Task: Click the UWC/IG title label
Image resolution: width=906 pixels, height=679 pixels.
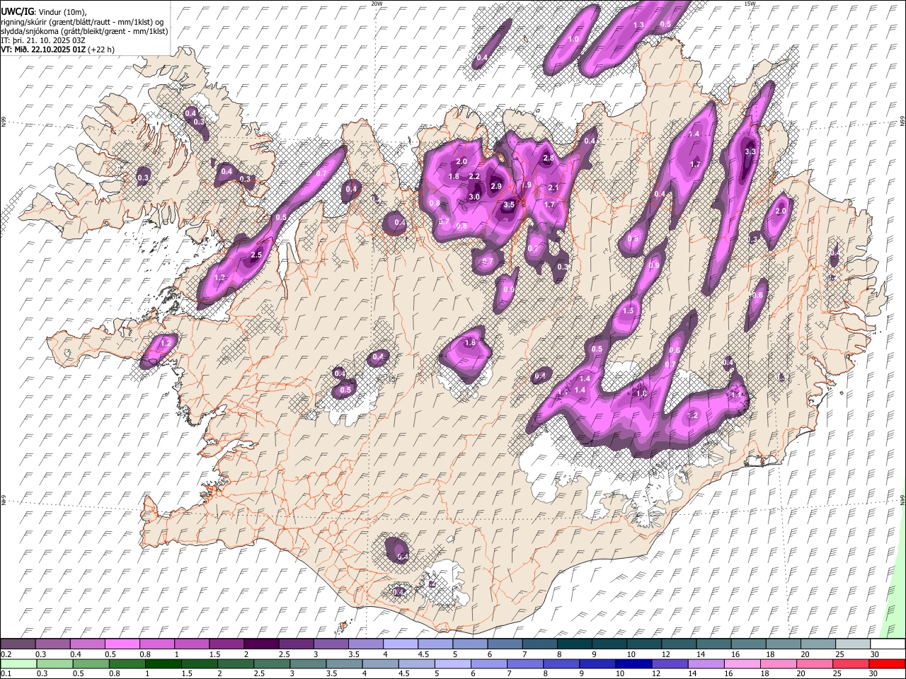Action: [16, 11]
